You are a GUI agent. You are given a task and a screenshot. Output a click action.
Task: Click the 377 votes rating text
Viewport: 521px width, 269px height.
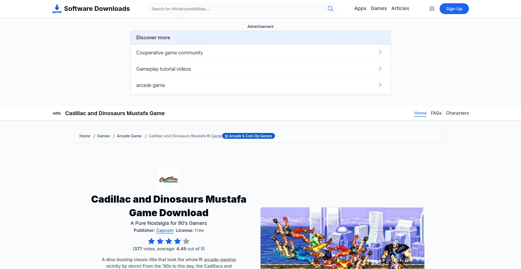tap(169, 249)
